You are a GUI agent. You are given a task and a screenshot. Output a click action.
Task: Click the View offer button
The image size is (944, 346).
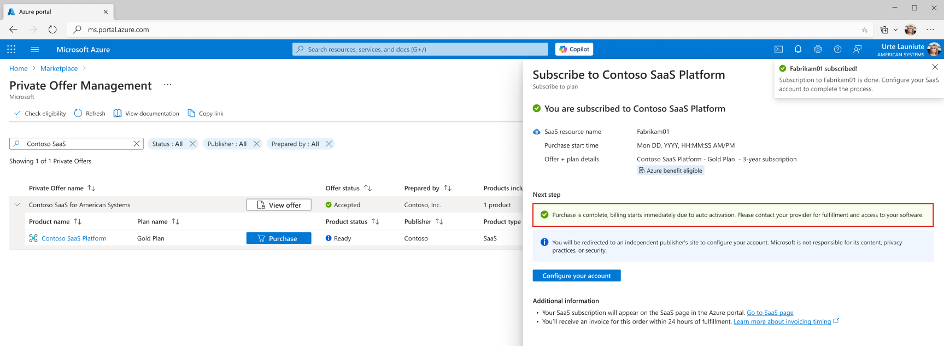point(279,205)
